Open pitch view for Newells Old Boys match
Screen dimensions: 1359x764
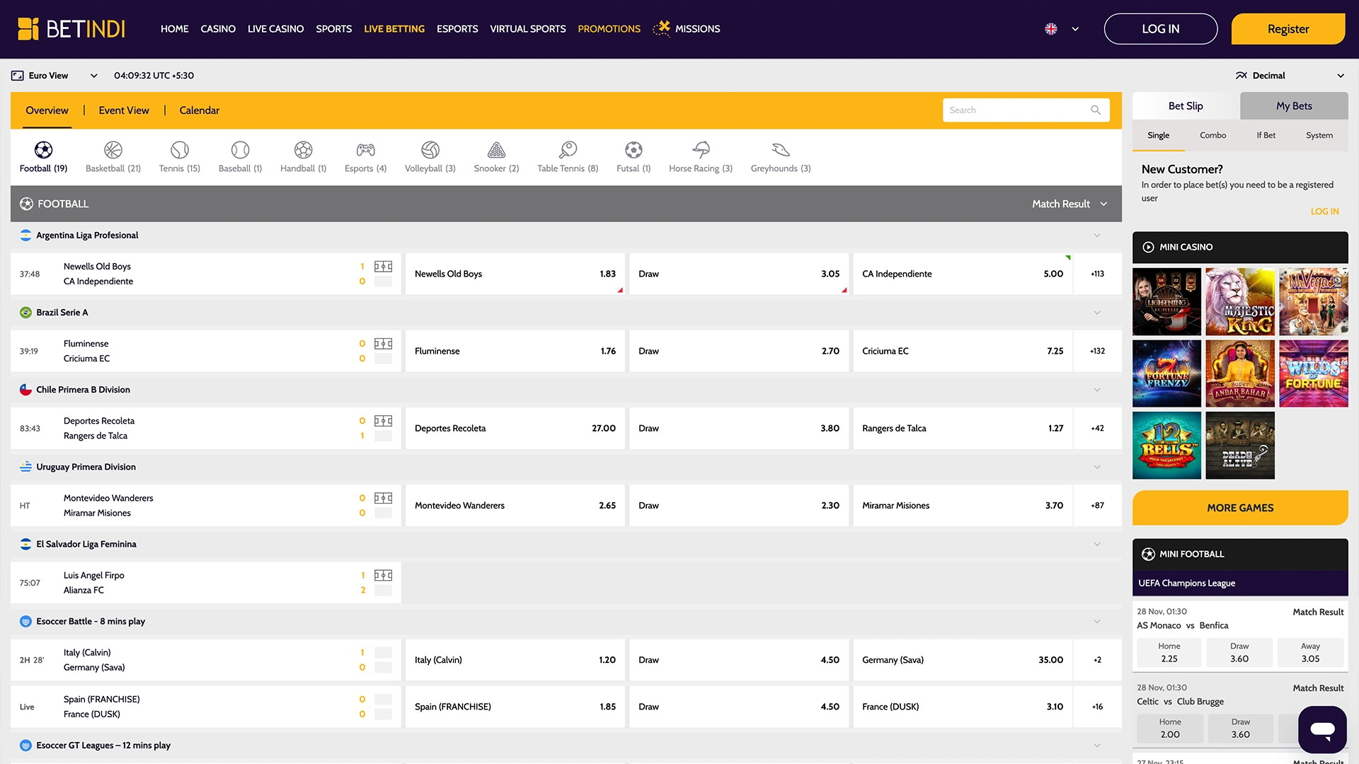(383, 267)
